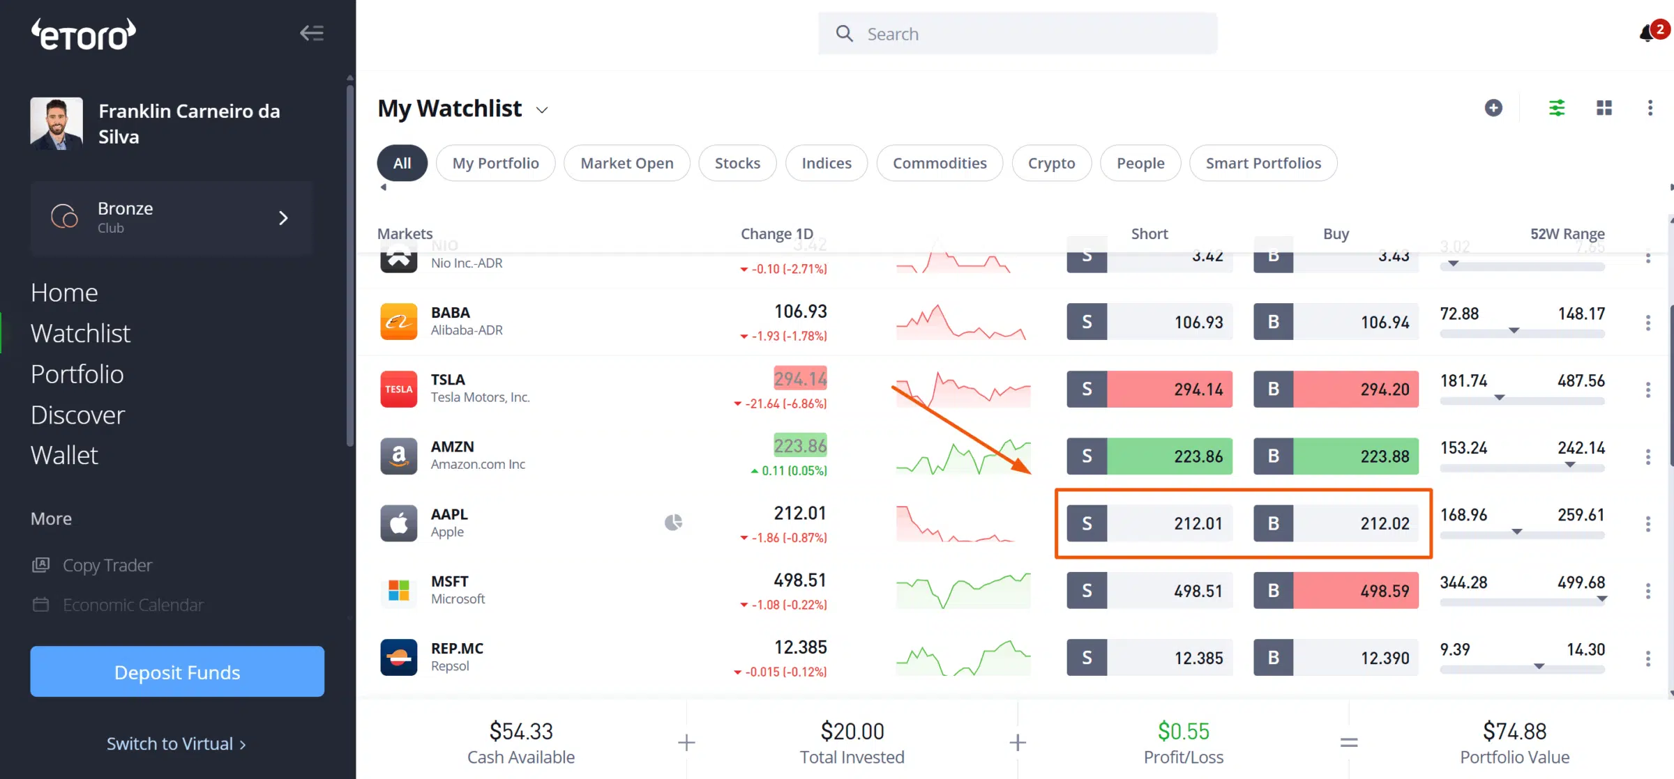The image size is (1674, 779).
Task: Open Watchlist in sidebar
Action: click(x=80, y=334)
